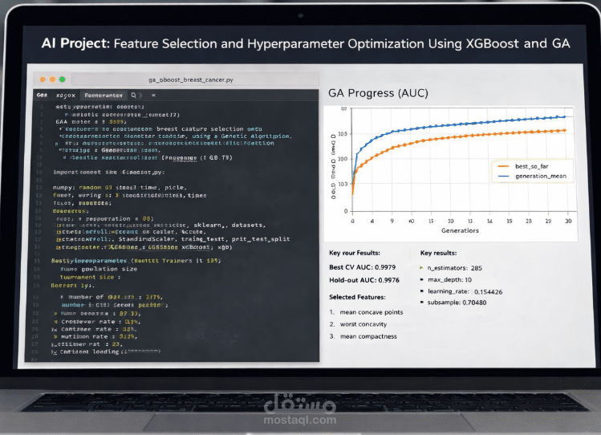Click the code line containing 'StandardScaler'
The image size is (601, 435).
(173, 239)
